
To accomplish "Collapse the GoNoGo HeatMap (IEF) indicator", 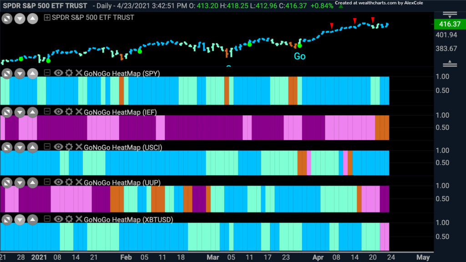I will pos(47,111).
